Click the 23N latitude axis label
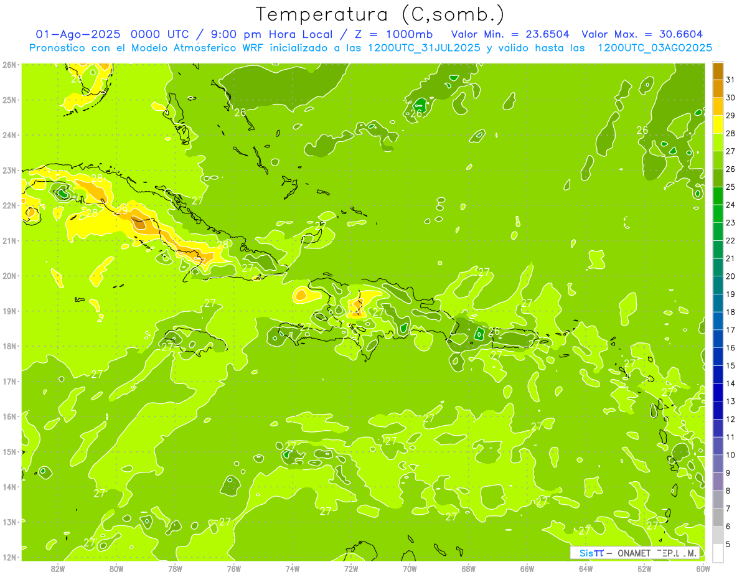 pyautogui.click(x=9, y=170)
